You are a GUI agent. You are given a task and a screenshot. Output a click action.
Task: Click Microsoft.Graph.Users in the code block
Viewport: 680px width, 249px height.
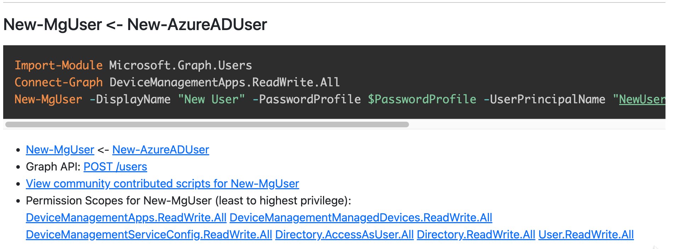[x=180, y=65]
